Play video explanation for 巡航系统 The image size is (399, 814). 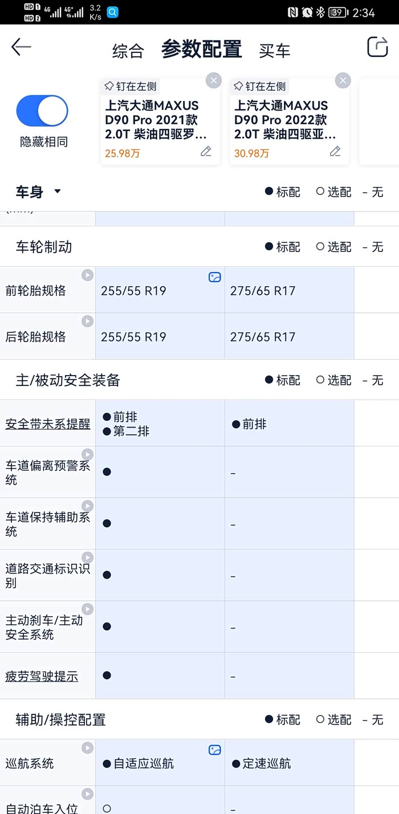tap(87, 748)
